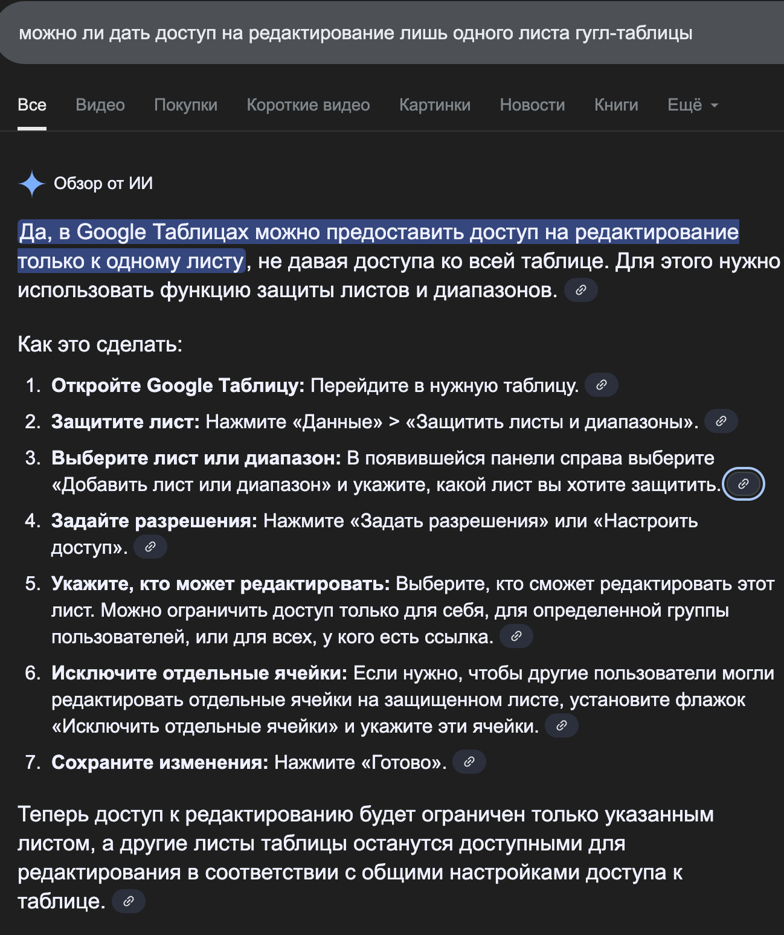The height and width of the screenshot is (935, 784).
Task: Open source link after 'доступ».' in step 4
Action: point(150,547)
